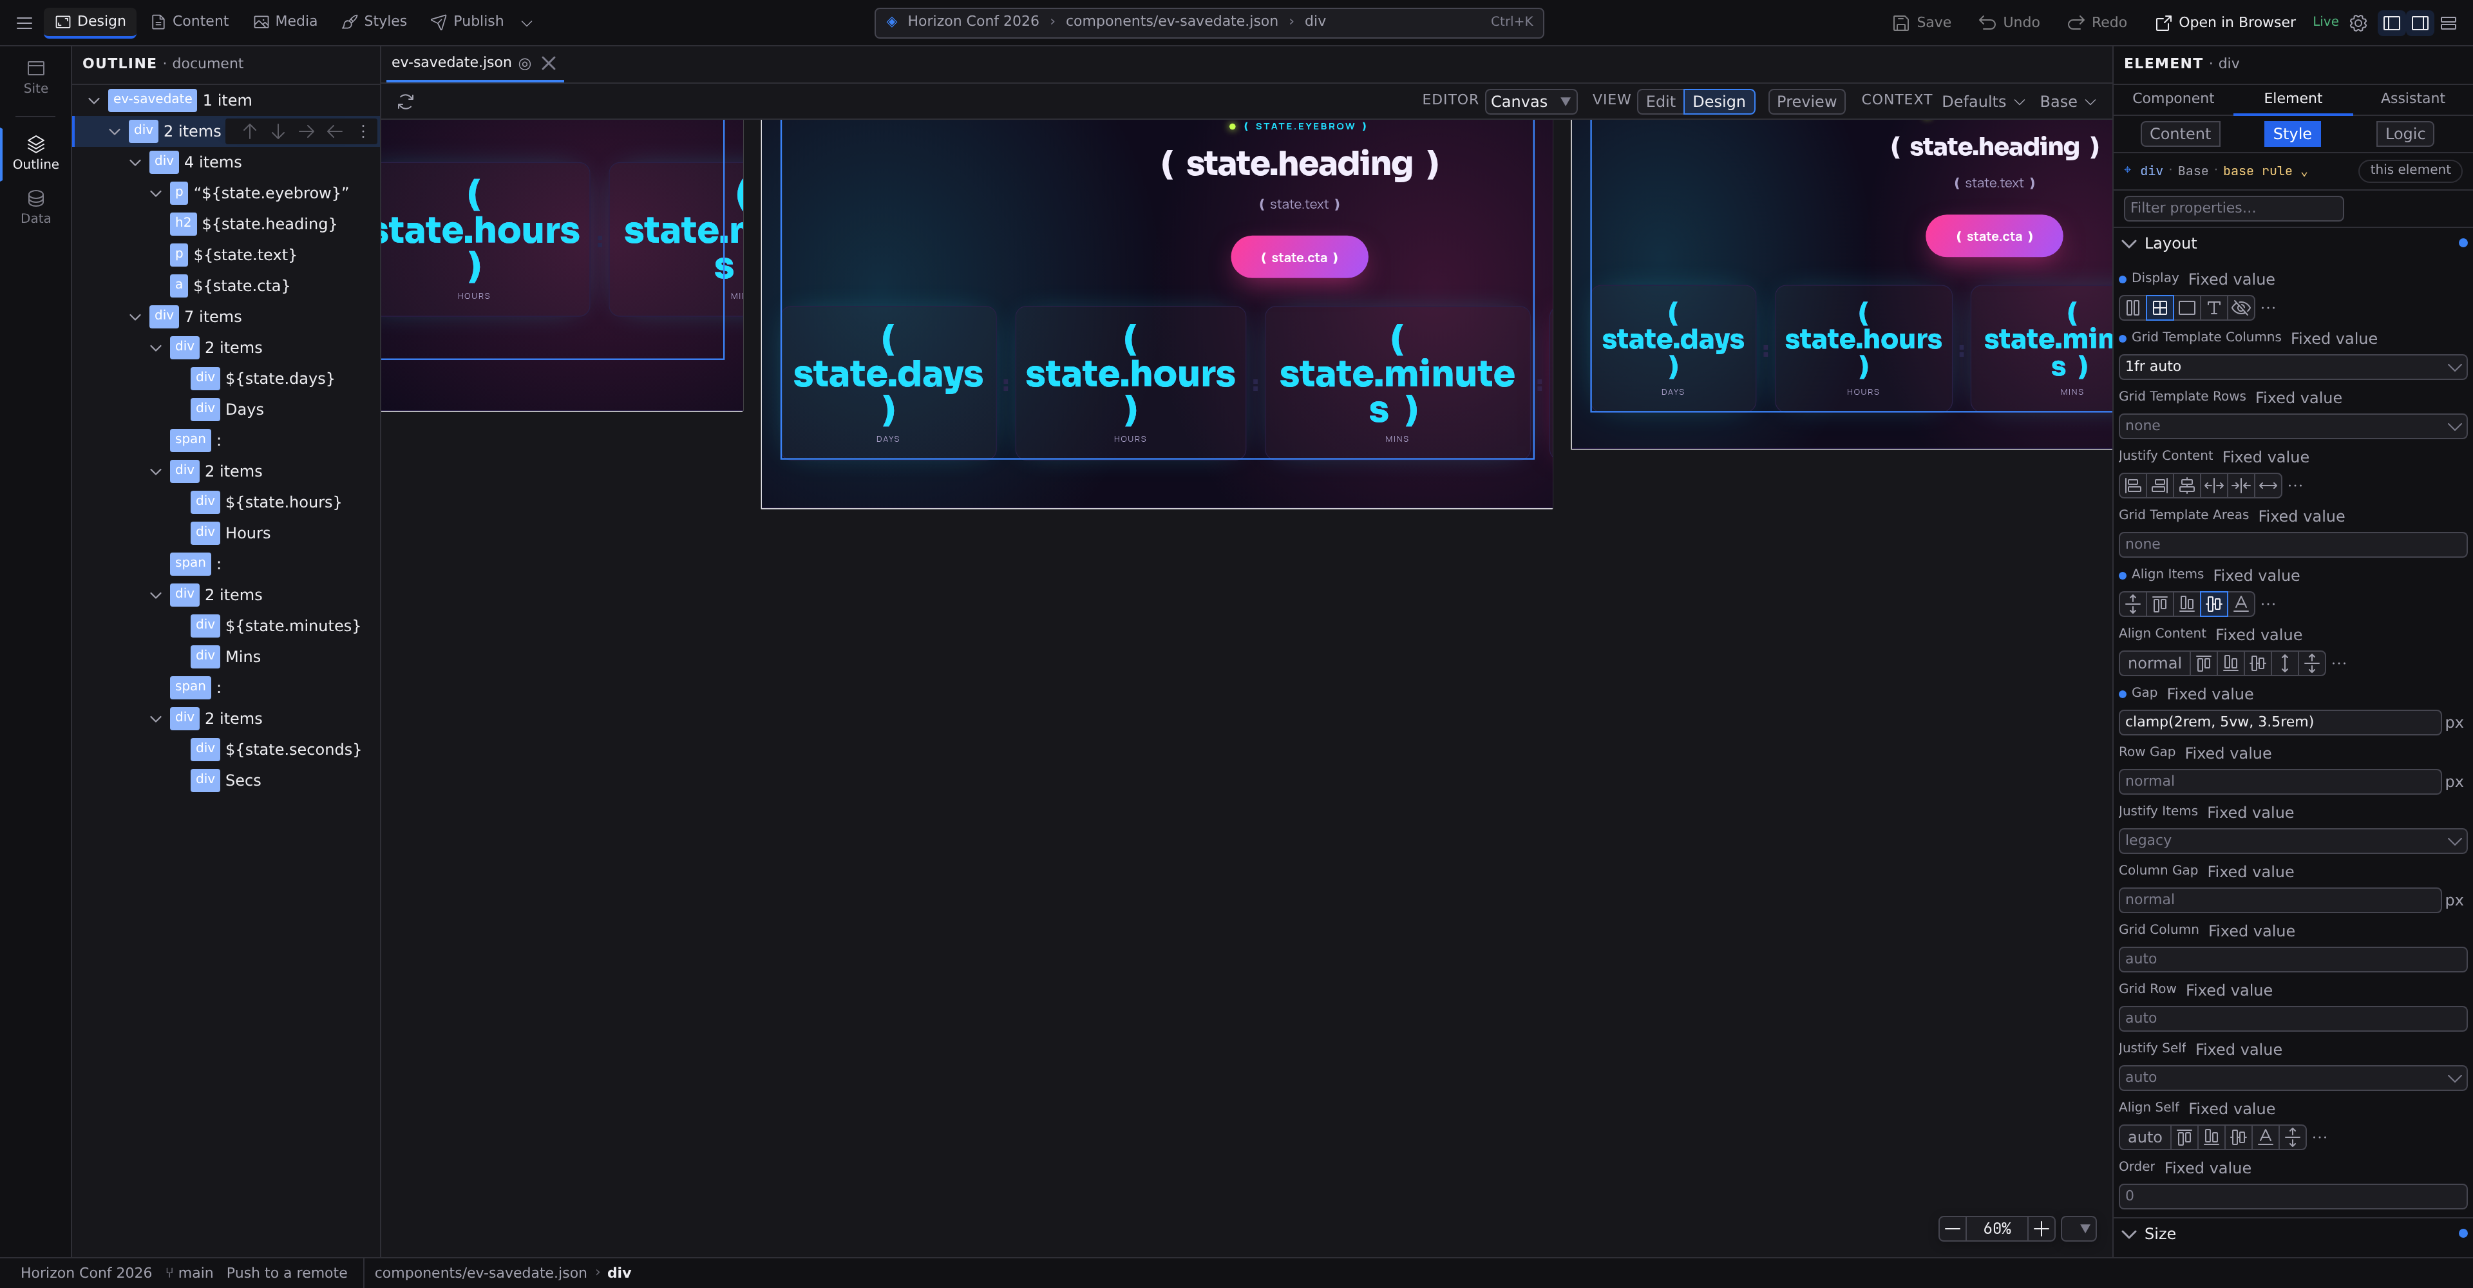Open zoom level dropdown arrow
Image resolution: width=2473 pixels, height=1288 pixels.
[x=2080, y=1229]
